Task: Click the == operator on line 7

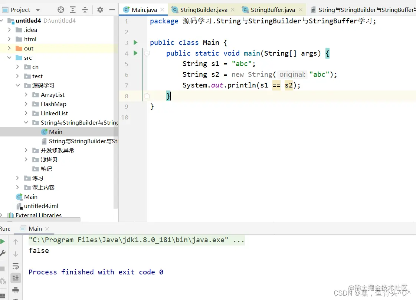Action: [276, 85]
